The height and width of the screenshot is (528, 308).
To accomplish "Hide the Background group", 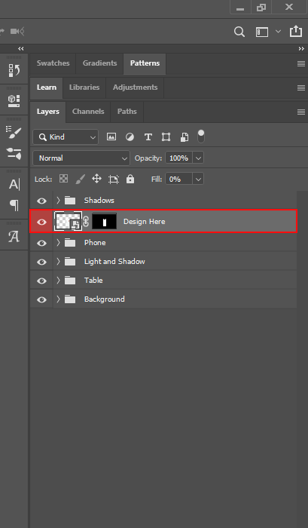I will tap(41, 299).
